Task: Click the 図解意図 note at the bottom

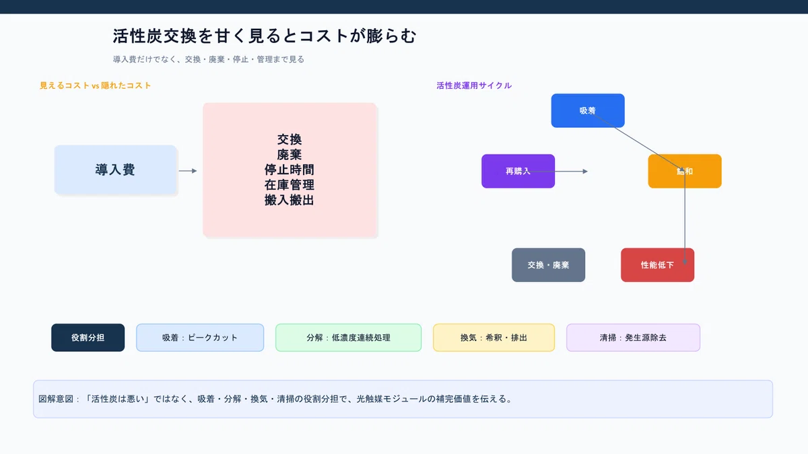Action: 403,400
